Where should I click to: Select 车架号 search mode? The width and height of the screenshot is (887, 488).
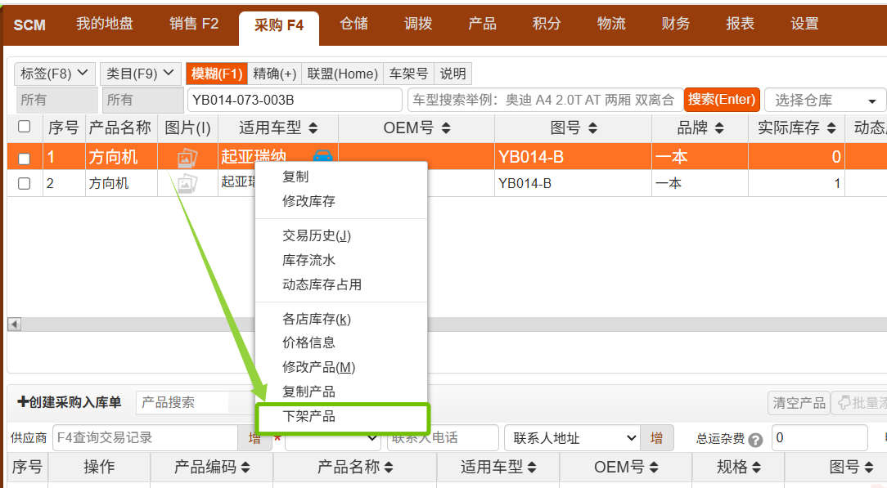(x=408, y=74)
